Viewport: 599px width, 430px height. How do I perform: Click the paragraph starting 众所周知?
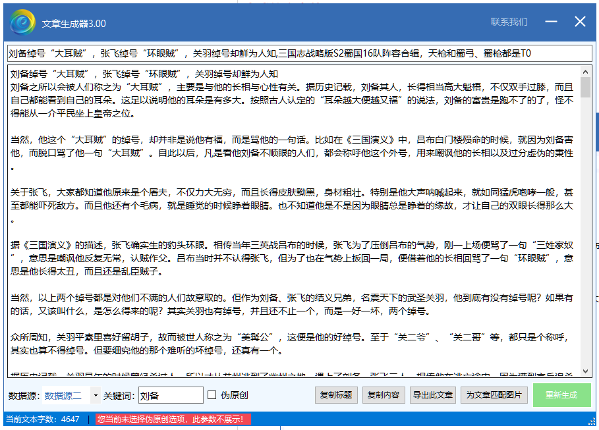point(292,344)
